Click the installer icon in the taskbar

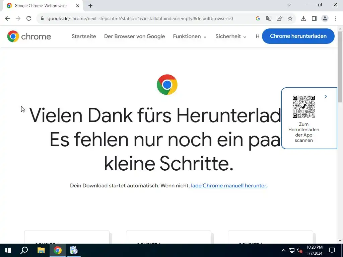point(74,250)
